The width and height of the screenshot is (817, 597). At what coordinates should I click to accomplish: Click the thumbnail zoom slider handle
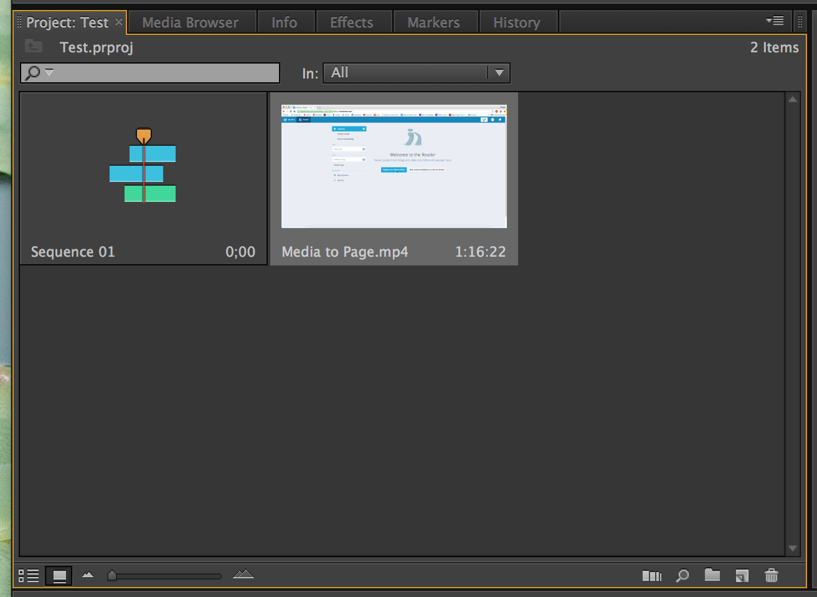112,576
